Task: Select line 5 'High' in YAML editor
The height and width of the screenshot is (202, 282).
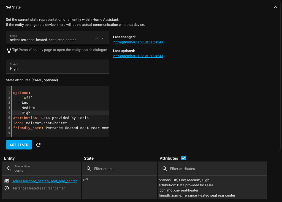Action: [x=26, y=113]
